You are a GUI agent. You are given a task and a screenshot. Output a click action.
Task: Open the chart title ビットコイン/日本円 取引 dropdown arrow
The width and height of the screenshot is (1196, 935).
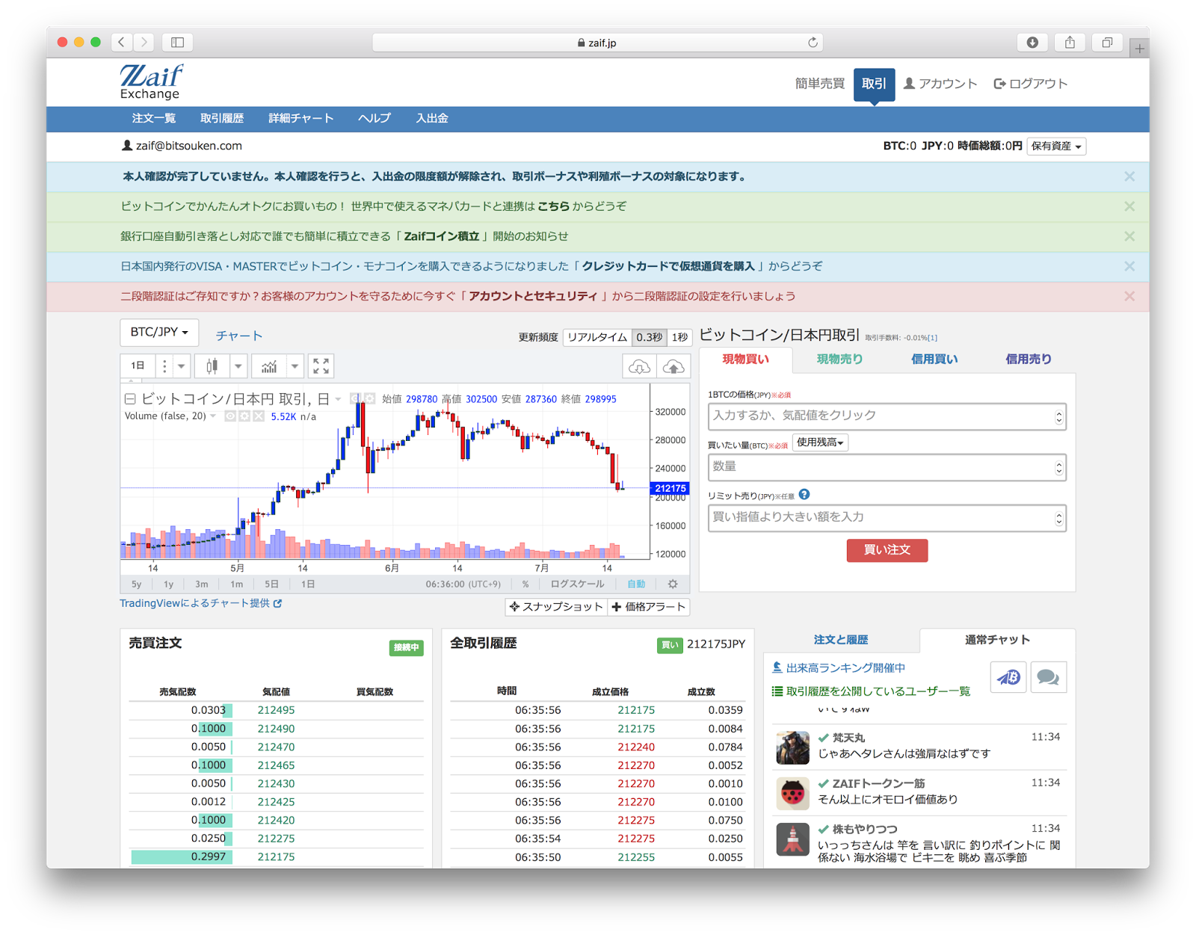click(x=338, y=399)
